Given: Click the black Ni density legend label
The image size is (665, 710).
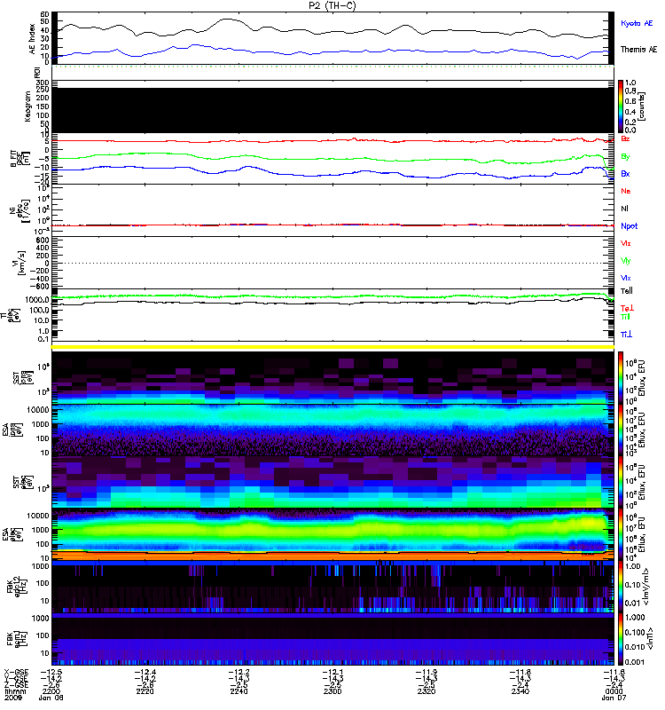Looking at the screenshot, I should pos(625,209).
